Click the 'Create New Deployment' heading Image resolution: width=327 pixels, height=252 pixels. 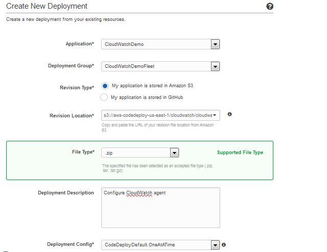coord(46,6)
